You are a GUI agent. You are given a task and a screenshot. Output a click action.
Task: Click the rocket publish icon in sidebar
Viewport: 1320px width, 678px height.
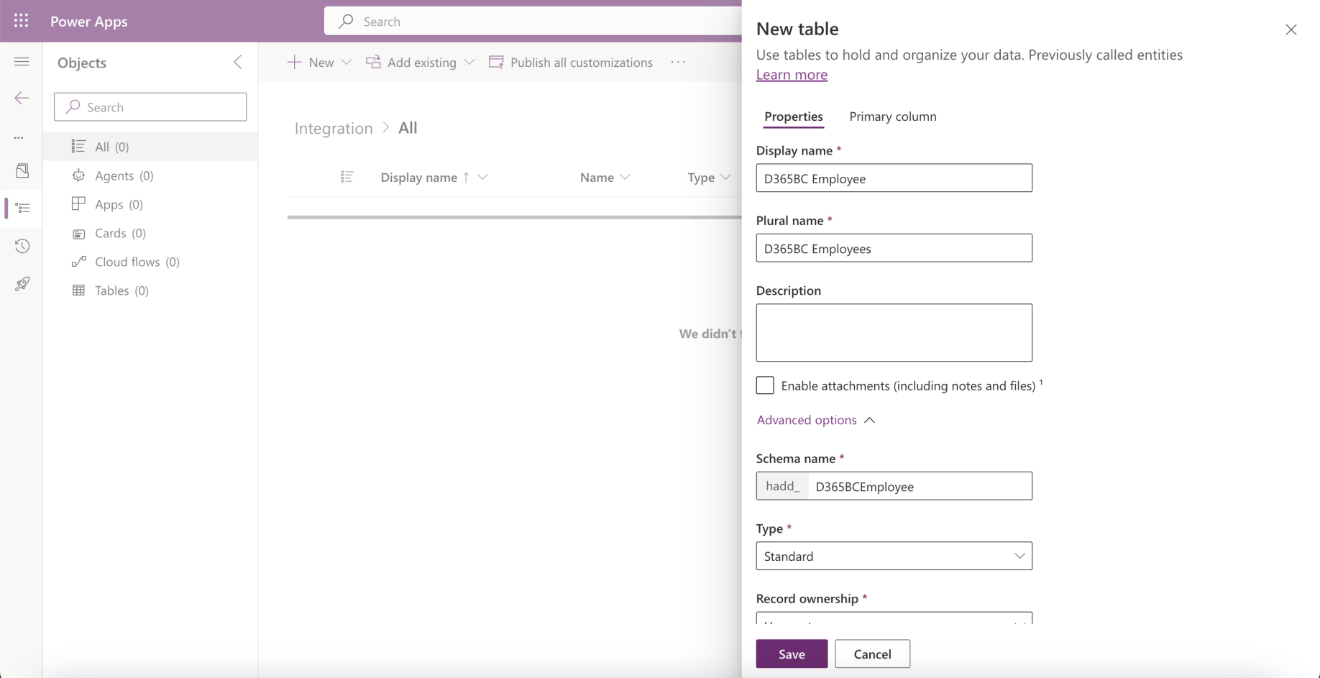click(x=22, y=284)
